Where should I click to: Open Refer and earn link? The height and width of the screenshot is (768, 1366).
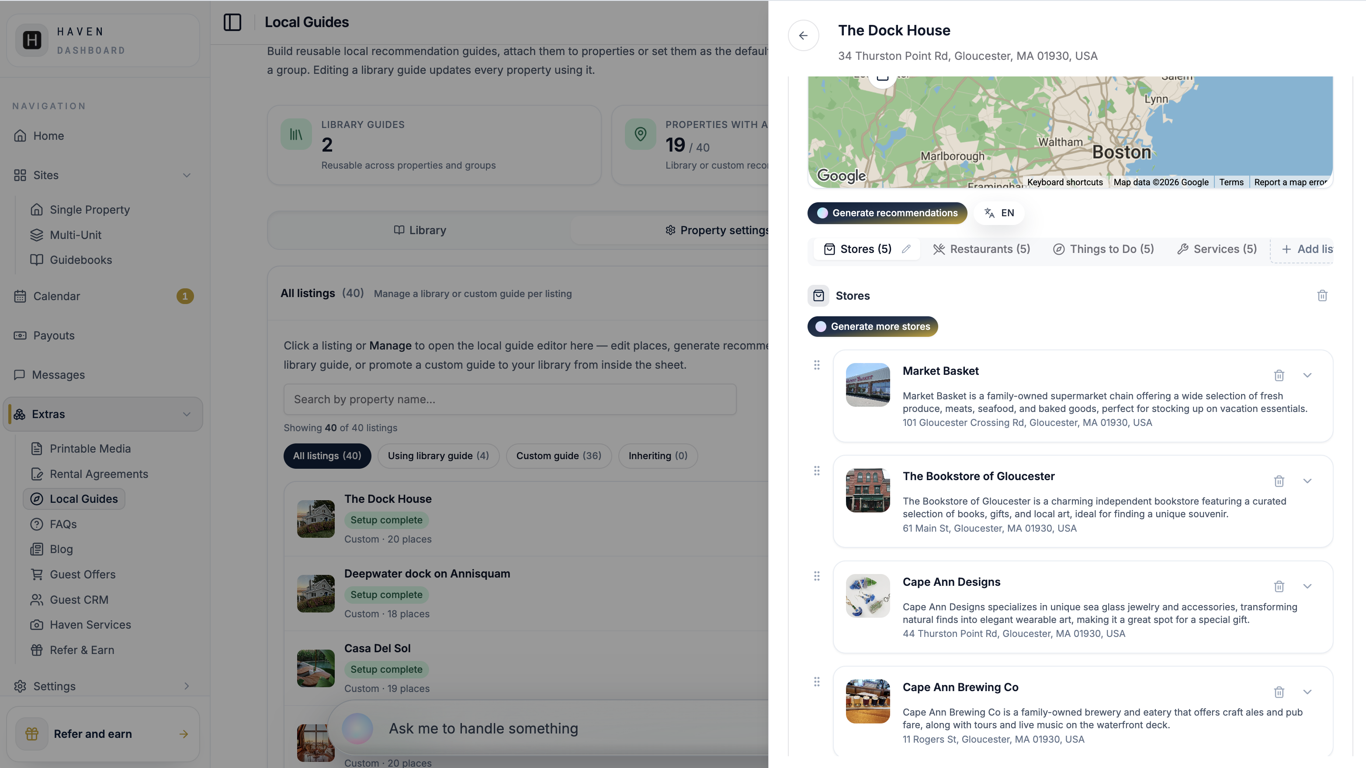click(103, 734)
